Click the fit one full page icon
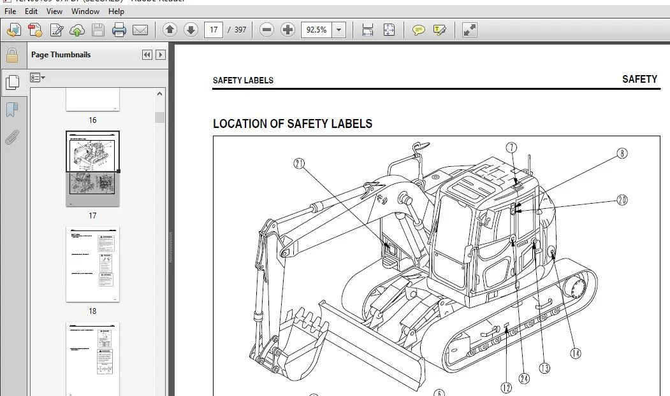Image resolution: width=670 pixels, height=396 pixels. pos(389,30)
